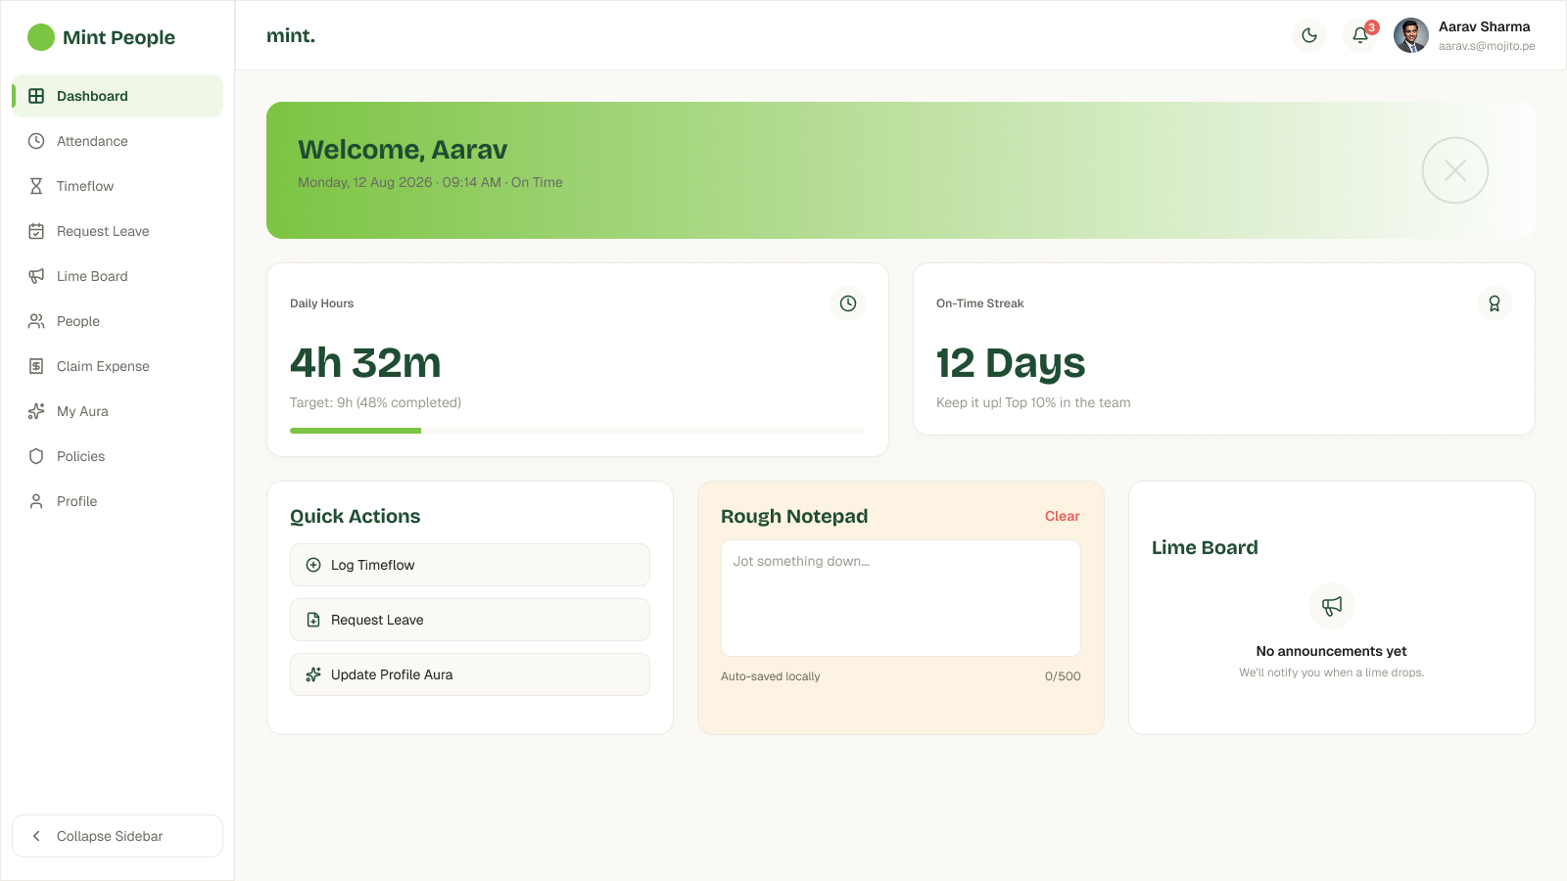Viewport: 1567px width, 881px height.
Task: Clear the Rough Notepad
Action: 1062,516
